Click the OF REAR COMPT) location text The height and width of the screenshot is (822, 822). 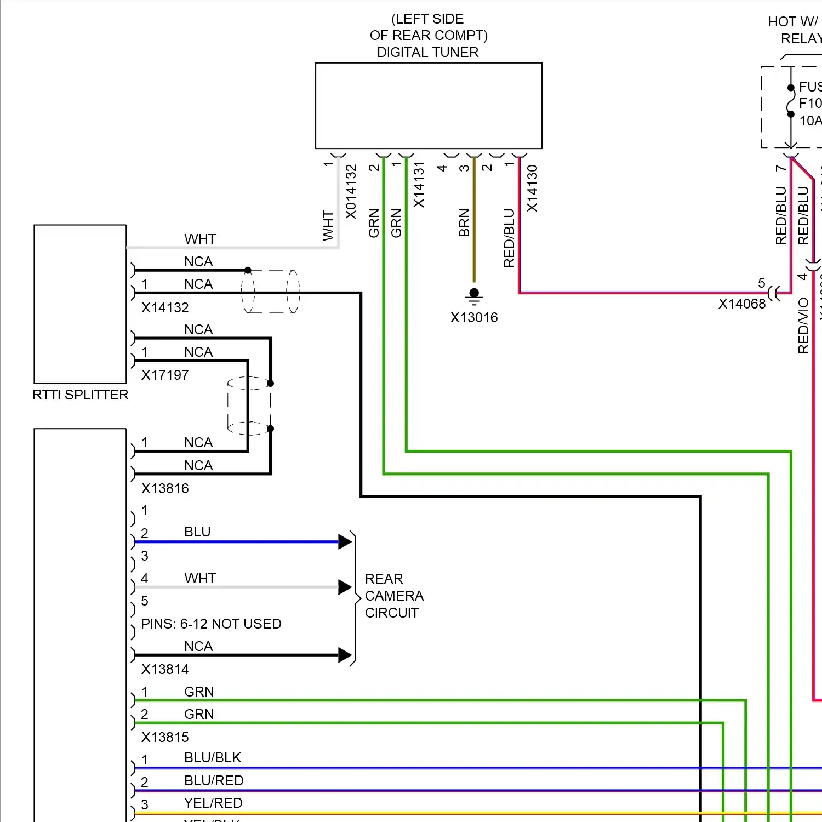pyautogui.click(x=429, y=35)
